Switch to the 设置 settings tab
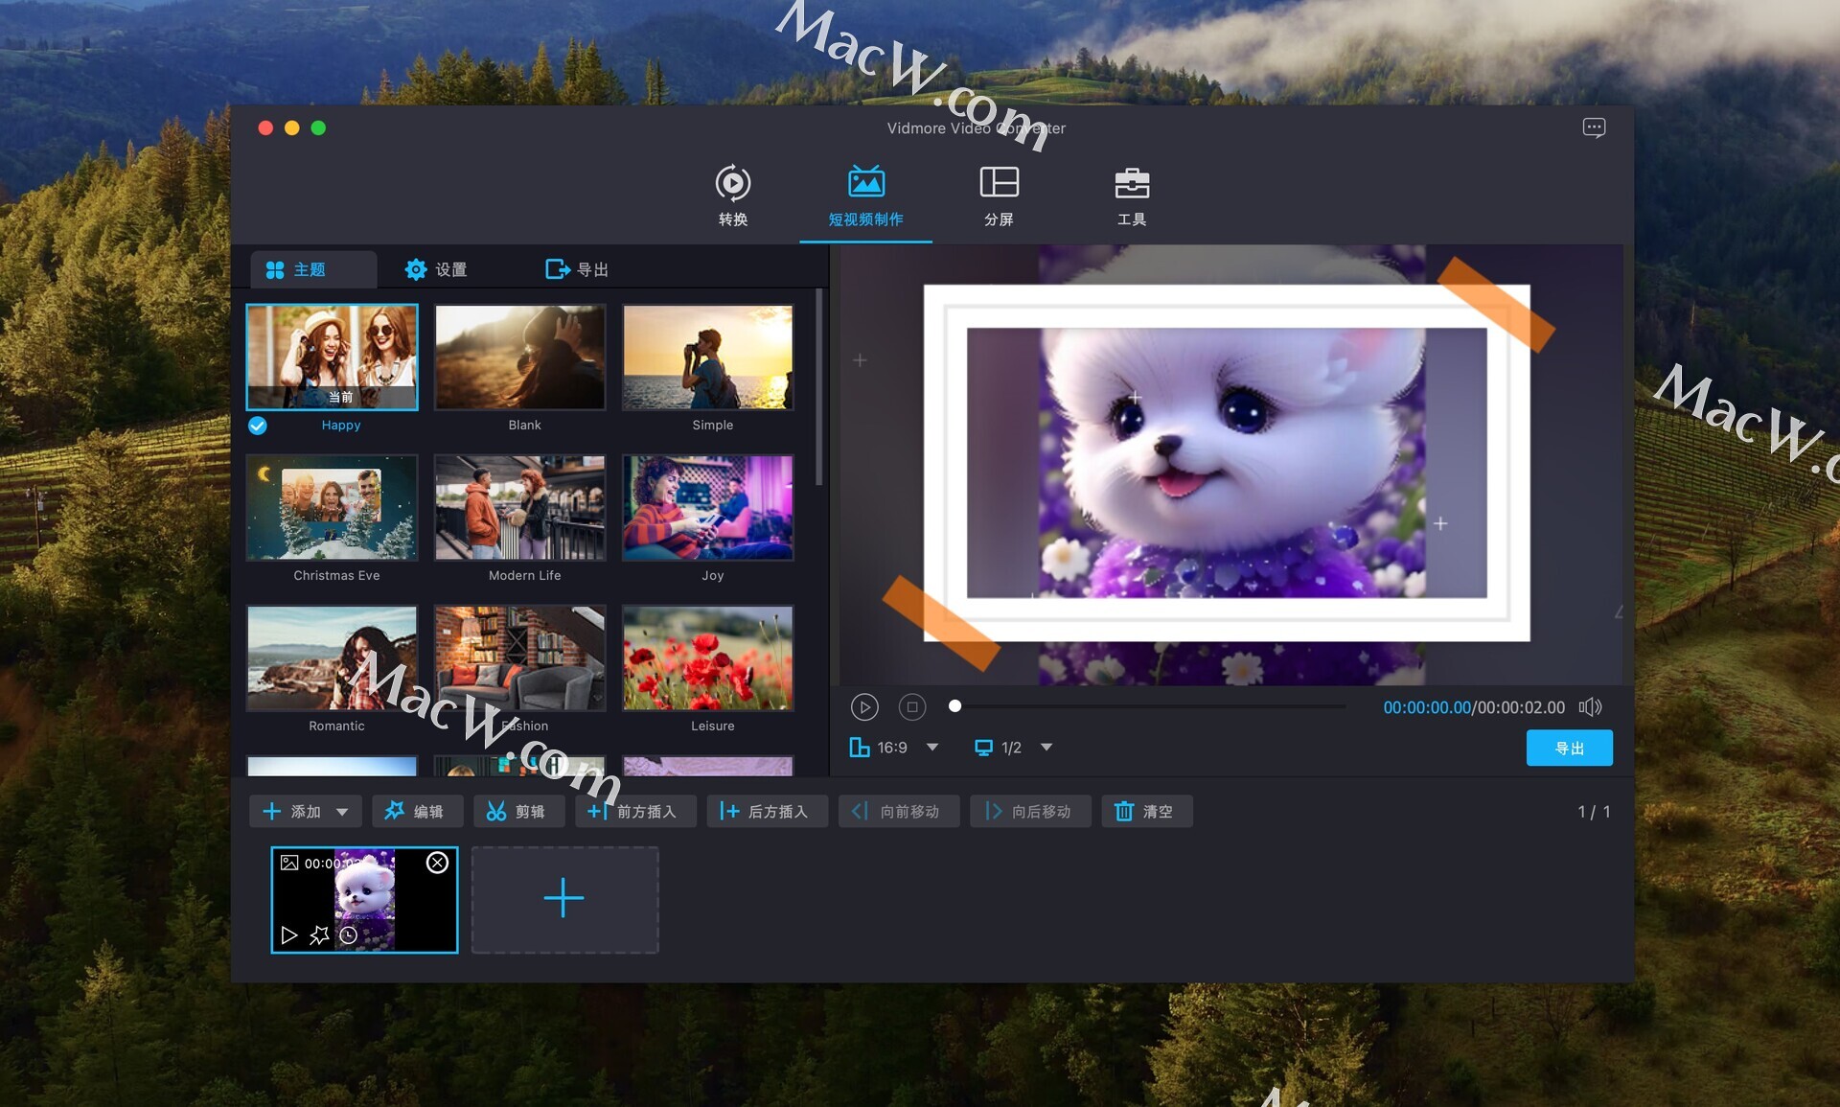The width and height of the screenshot is (1840, 1107). click(437, 269)
